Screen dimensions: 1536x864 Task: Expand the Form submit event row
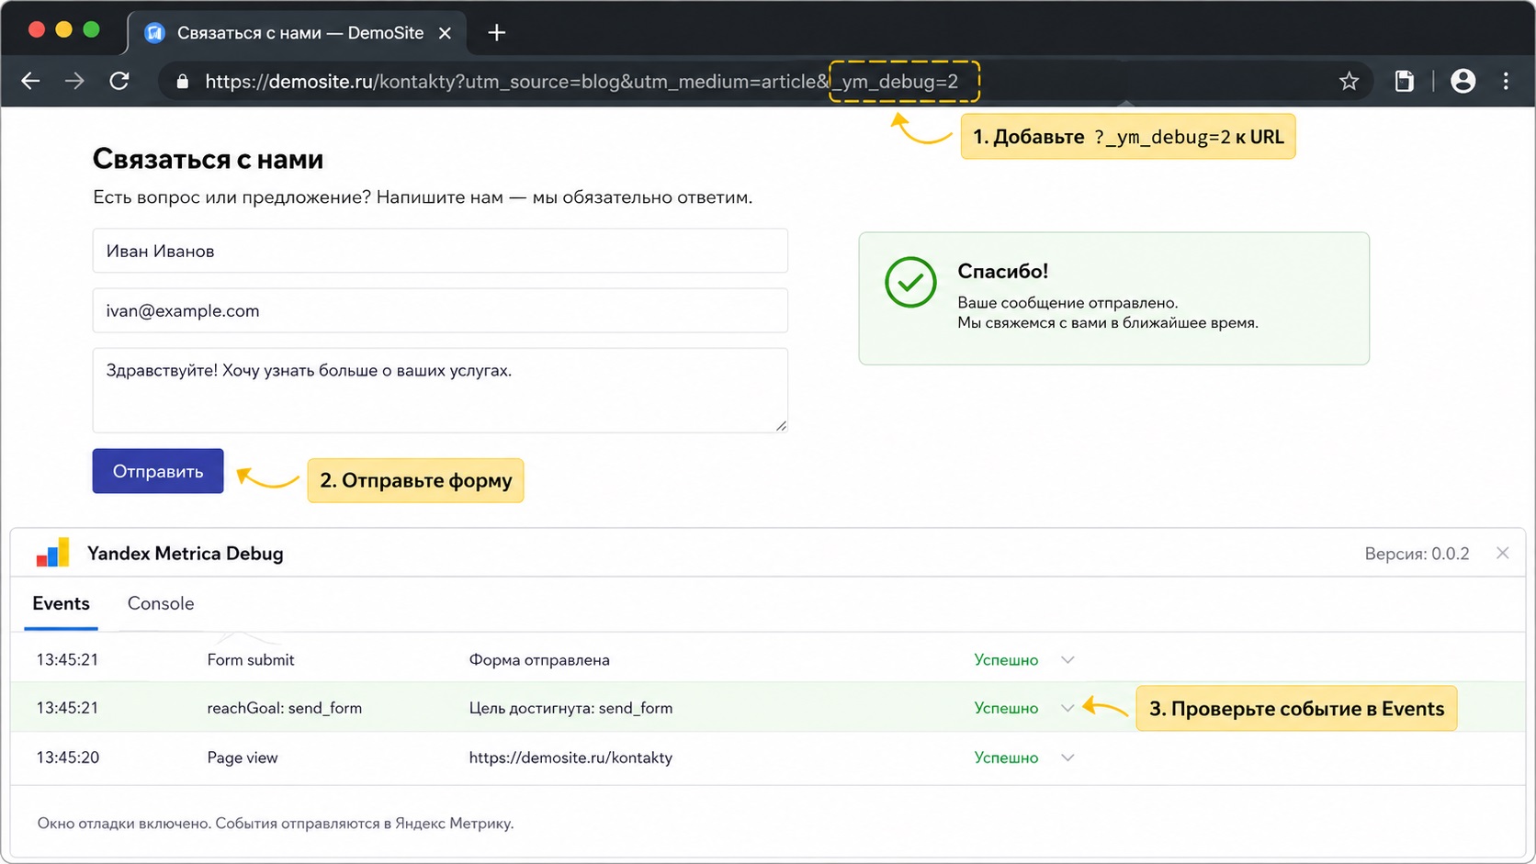click(x=1067, y=660)
